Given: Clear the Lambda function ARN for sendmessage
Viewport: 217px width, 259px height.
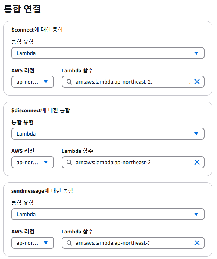Looking at the screenshot, I should 197,243.
